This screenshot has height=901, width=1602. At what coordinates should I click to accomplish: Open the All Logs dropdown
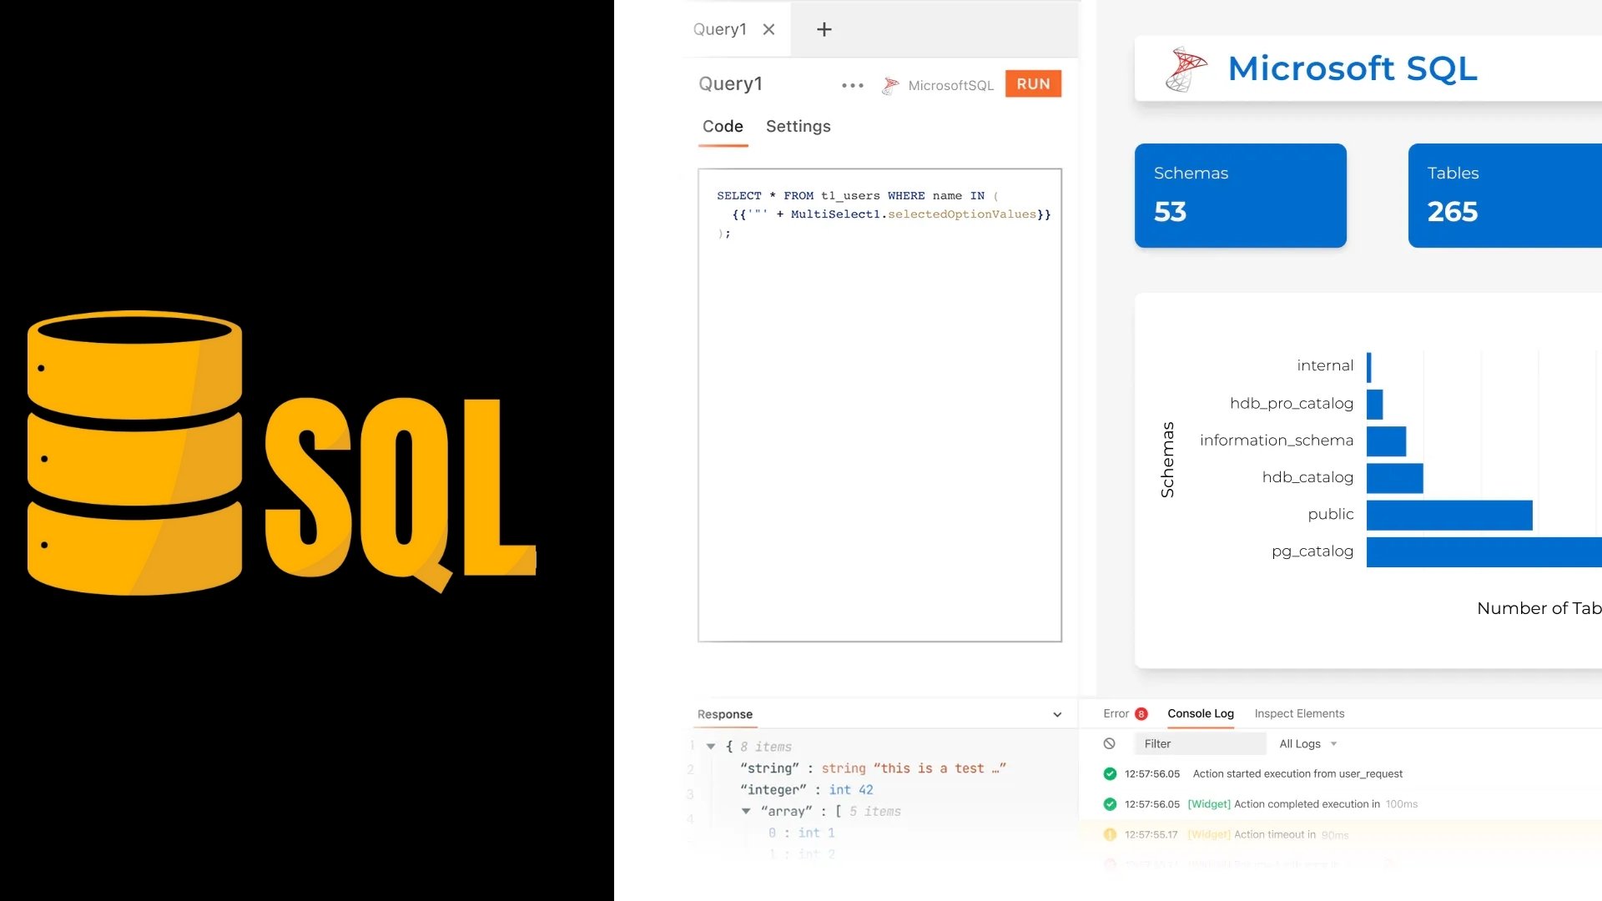1307,743
